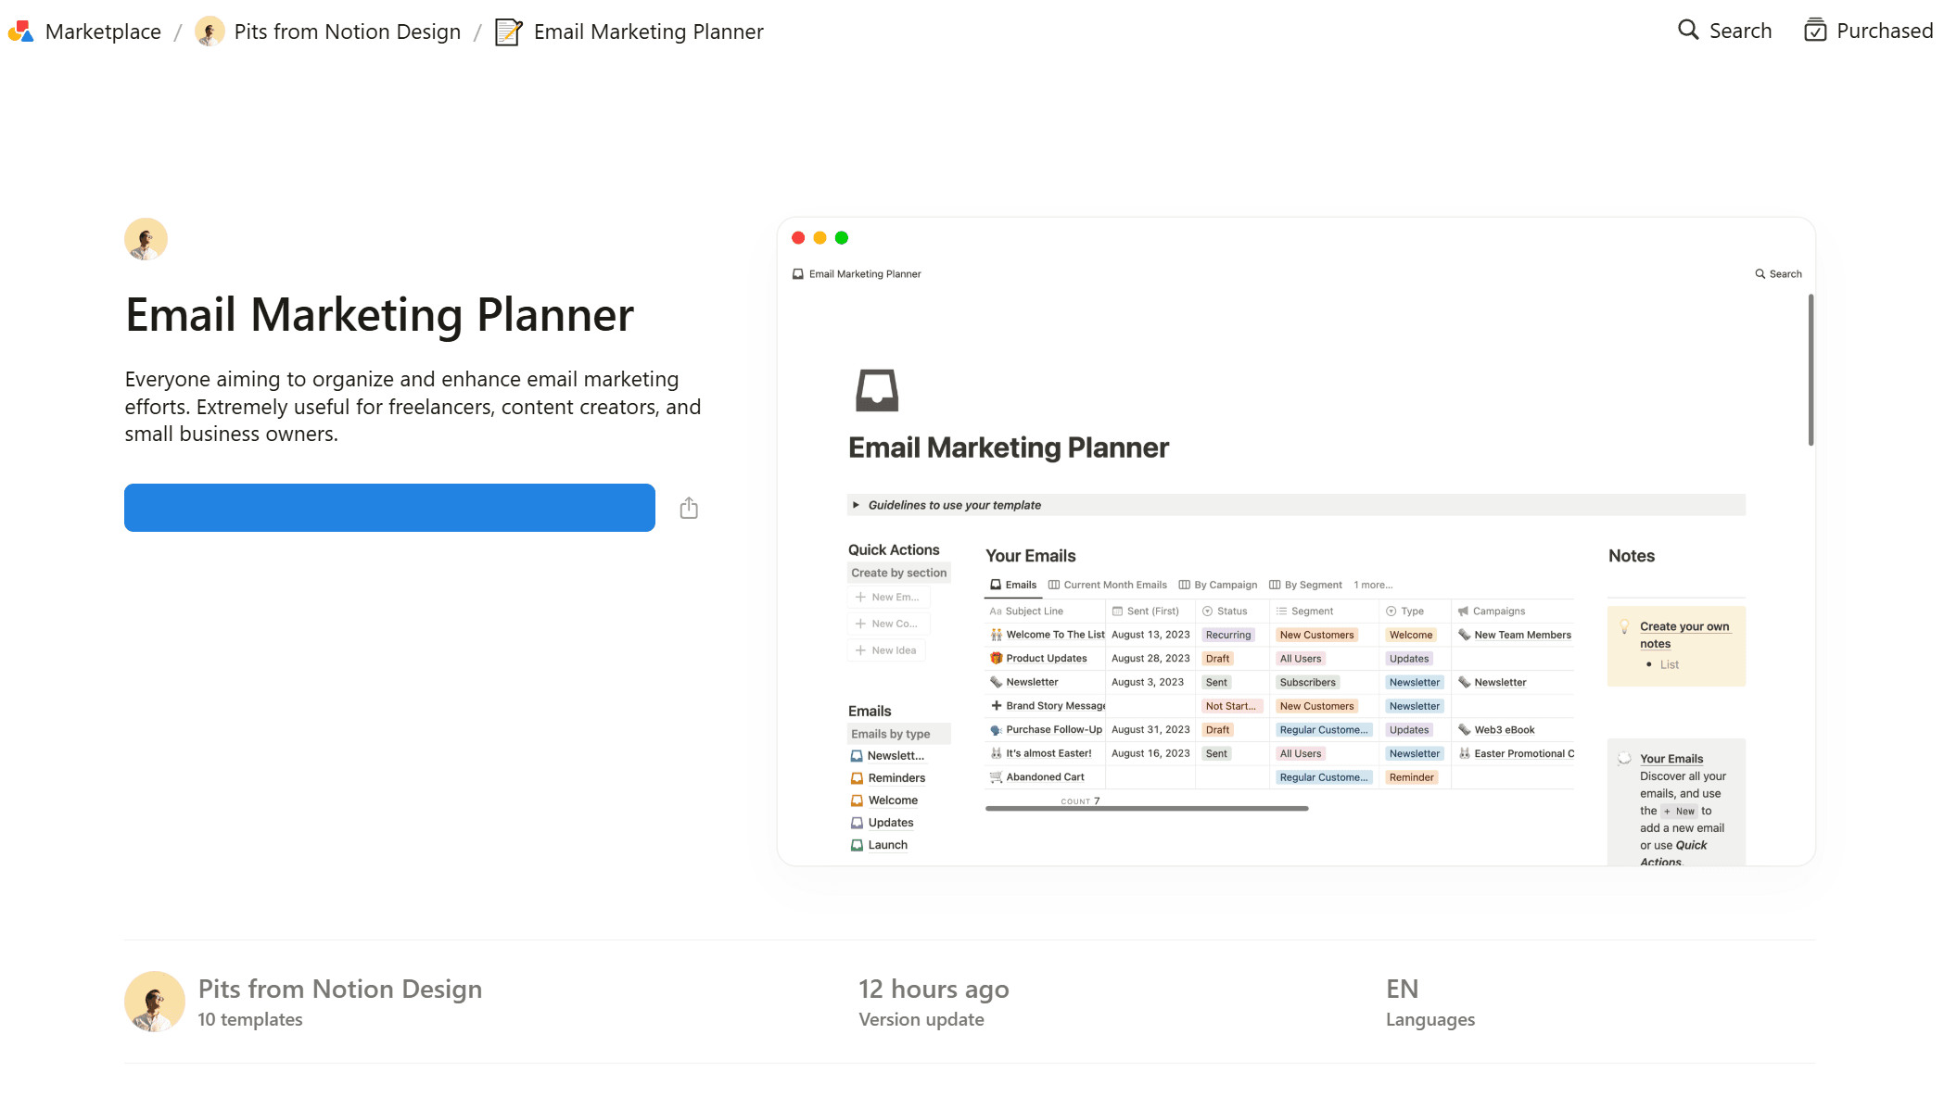
Task: Click the Welcome inbox icon in Emails list
Action: pos(857,801)
